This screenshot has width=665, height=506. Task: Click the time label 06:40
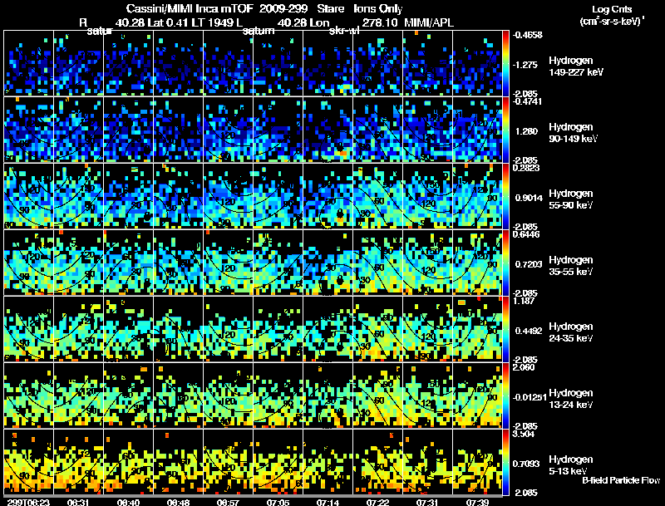[x=128, y=502]
